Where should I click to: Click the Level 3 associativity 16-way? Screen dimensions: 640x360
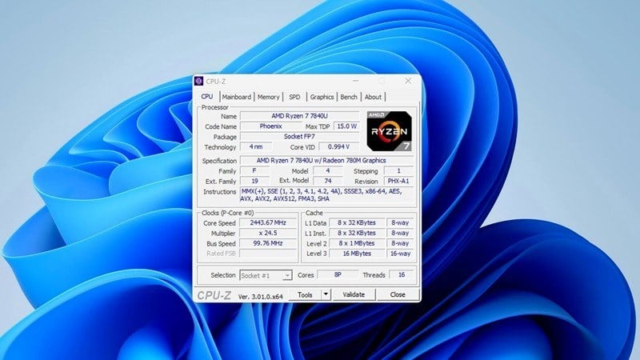coord(400,254)
